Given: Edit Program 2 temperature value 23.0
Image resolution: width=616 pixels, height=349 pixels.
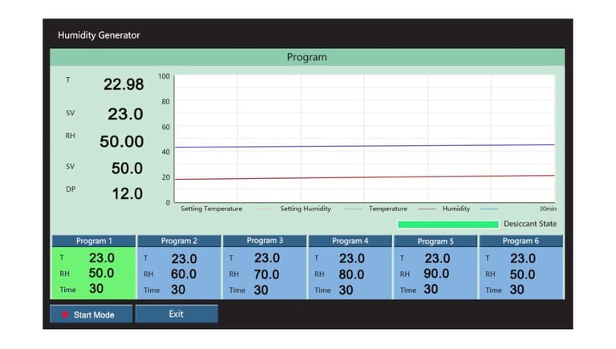Looking at the screenshot, I should coord(184,258).
